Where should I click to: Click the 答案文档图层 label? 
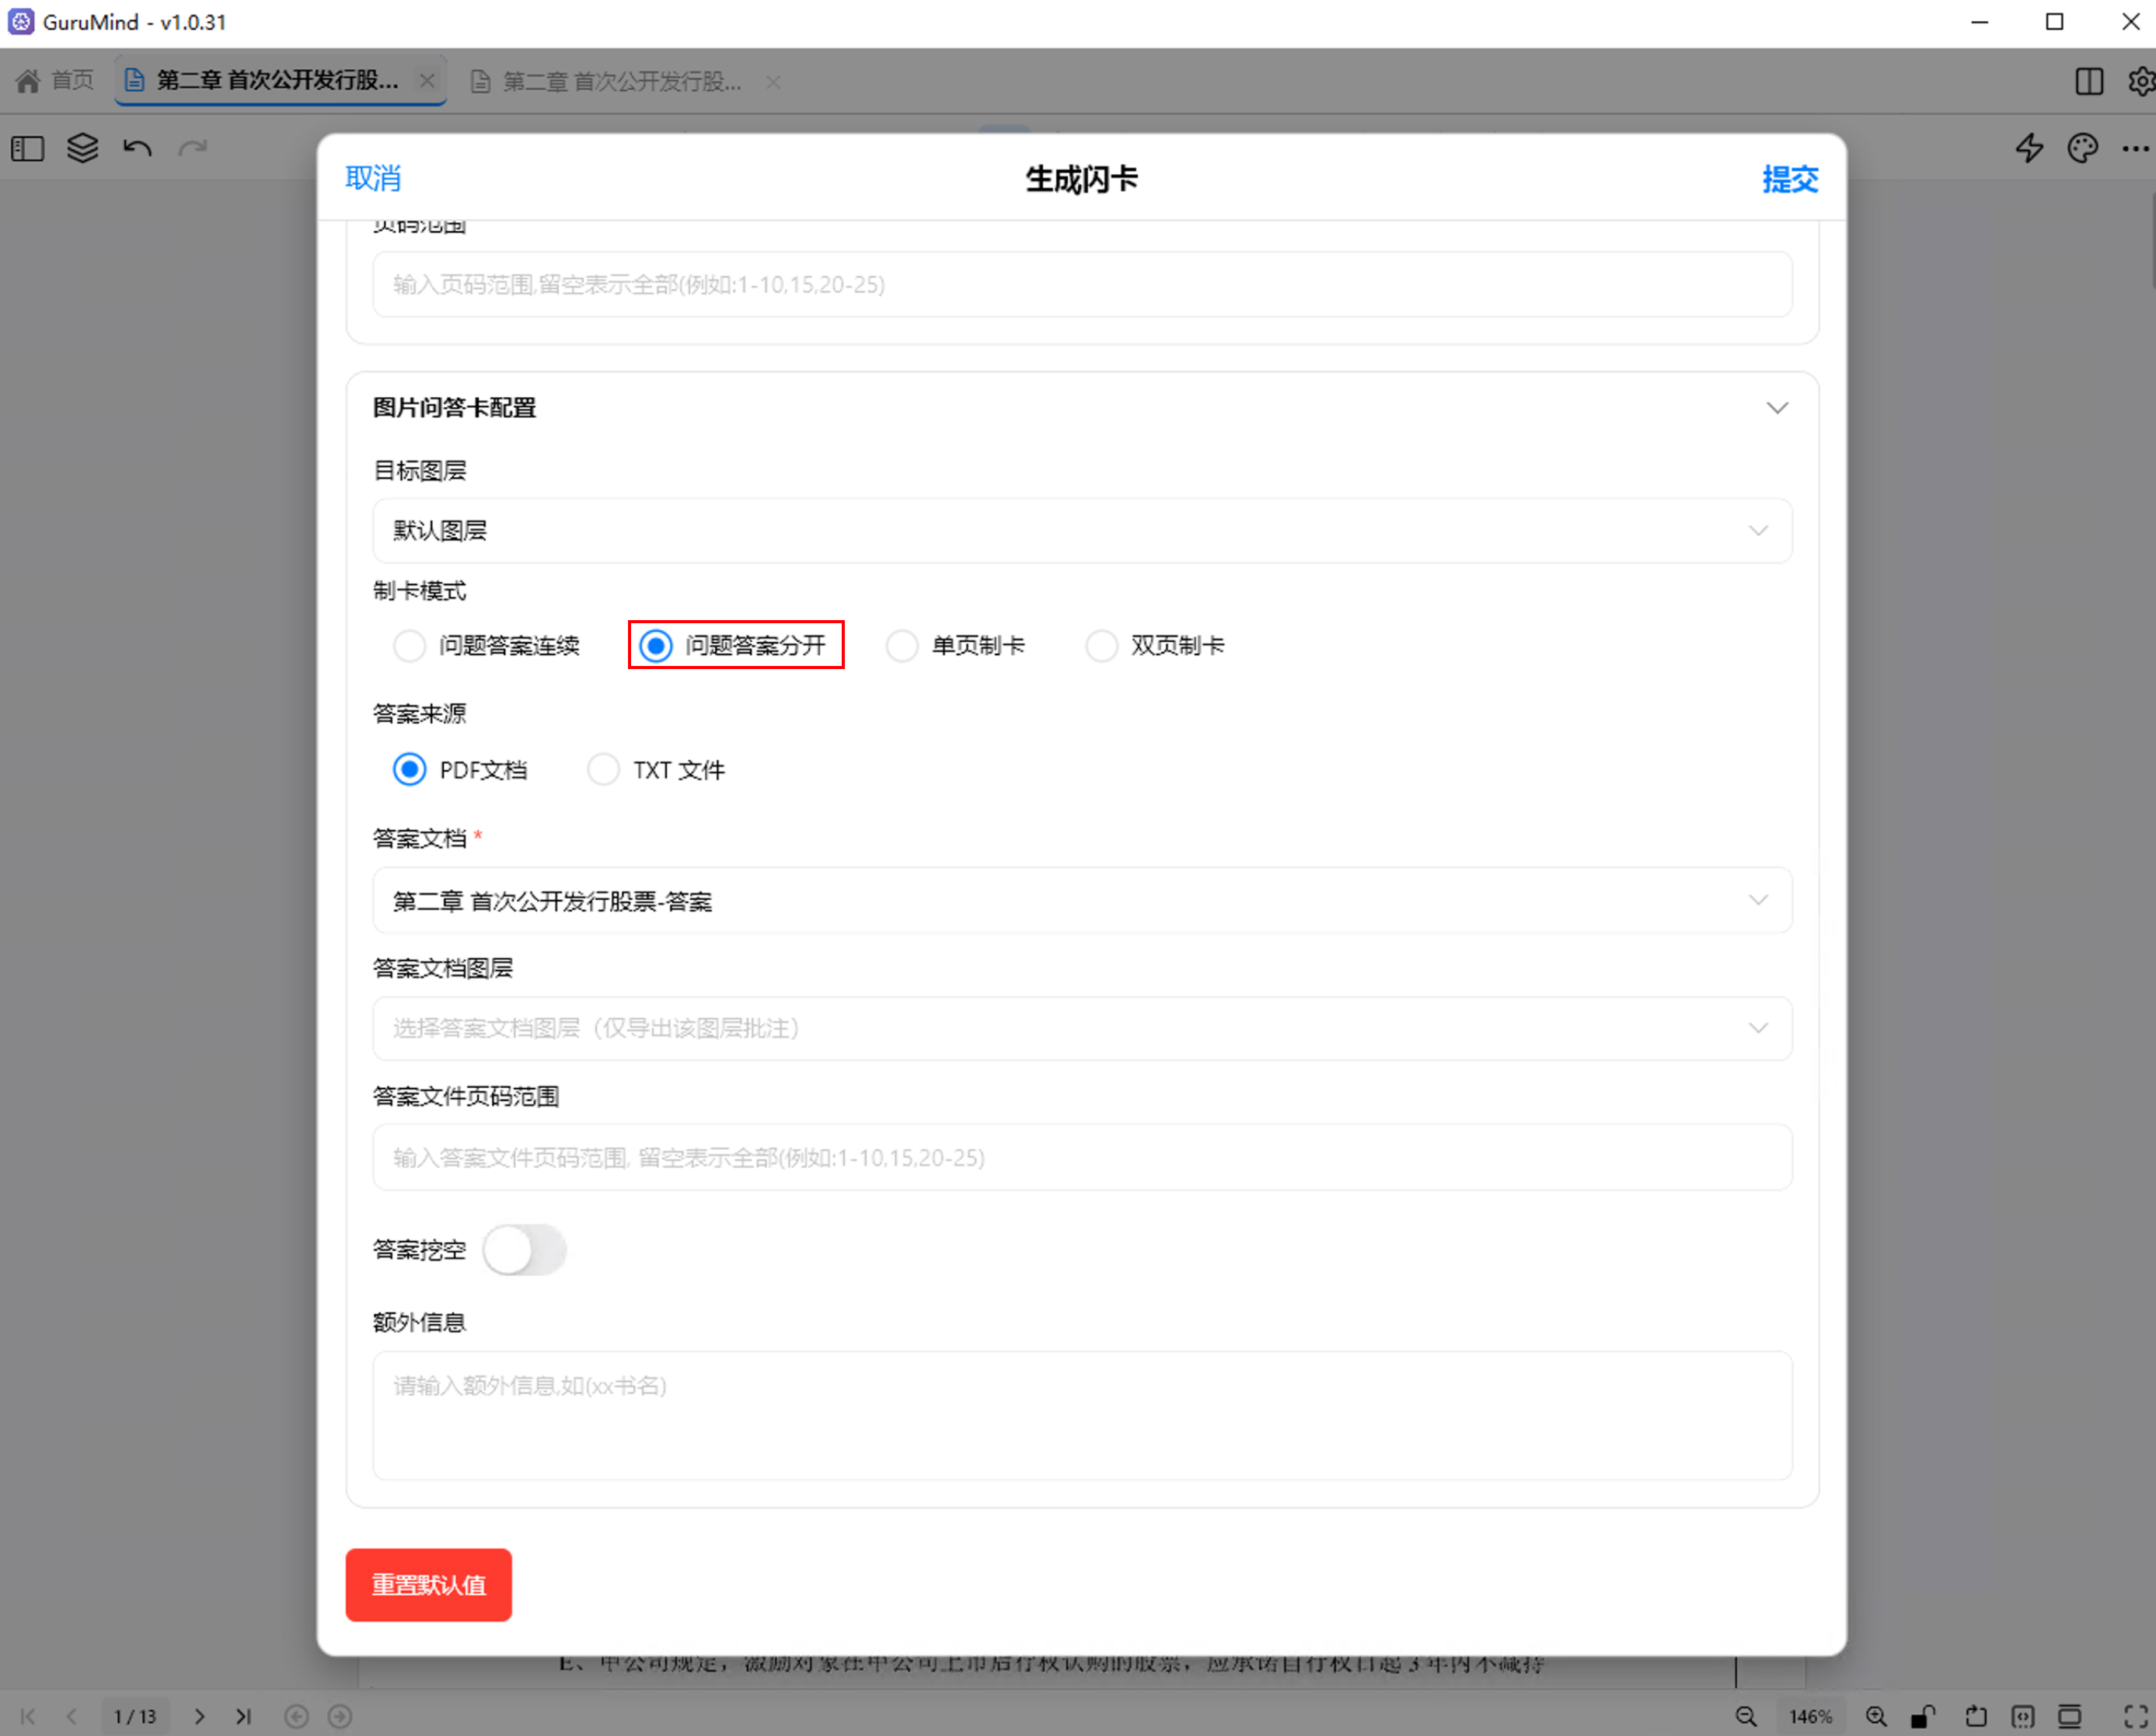[442, 968]
